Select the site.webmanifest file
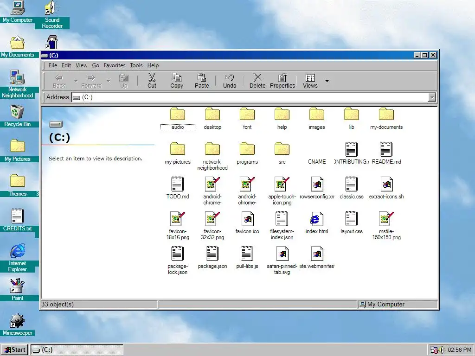Screen dimensions: 475x356 coord(317,258)
